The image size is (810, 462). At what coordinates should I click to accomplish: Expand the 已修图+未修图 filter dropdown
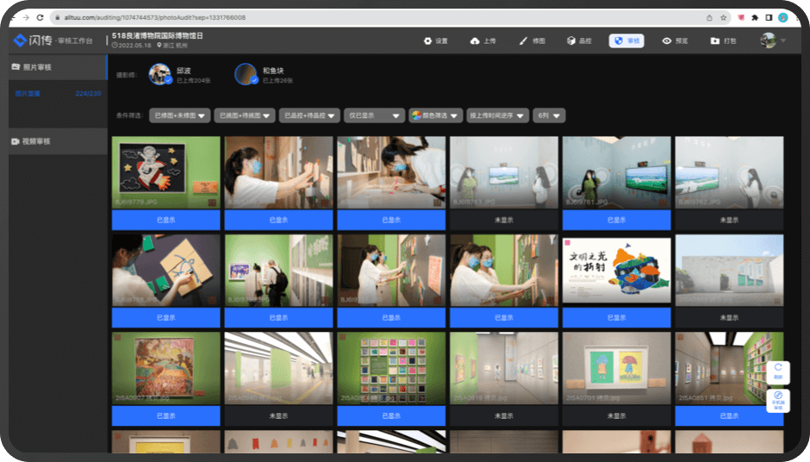(179, 115)
